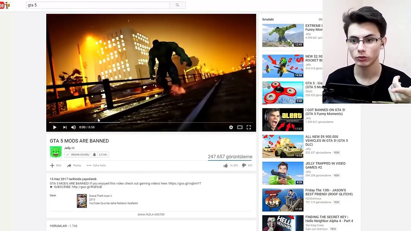Open Friday The 13th JASON'S BEST FRIEND title

click(x=329, y=192)
